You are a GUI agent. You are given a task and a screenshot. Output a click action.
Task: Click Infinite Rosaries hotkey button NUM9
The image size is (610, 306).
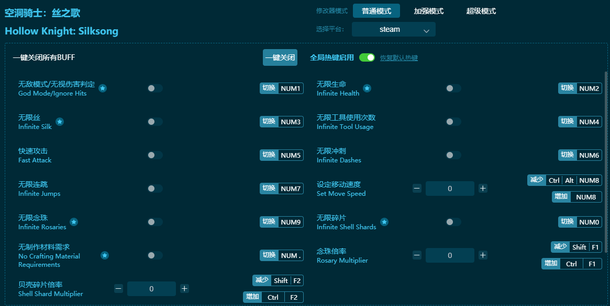coord(282,222)
